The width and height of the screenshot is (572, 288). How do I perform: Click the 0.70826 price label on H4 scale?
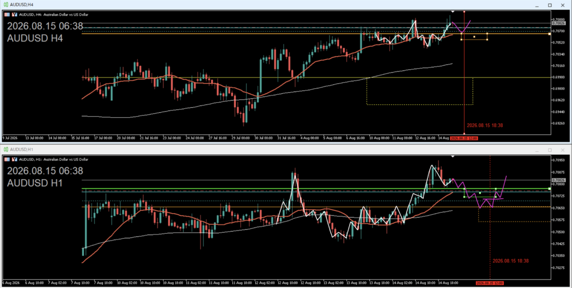558,23
